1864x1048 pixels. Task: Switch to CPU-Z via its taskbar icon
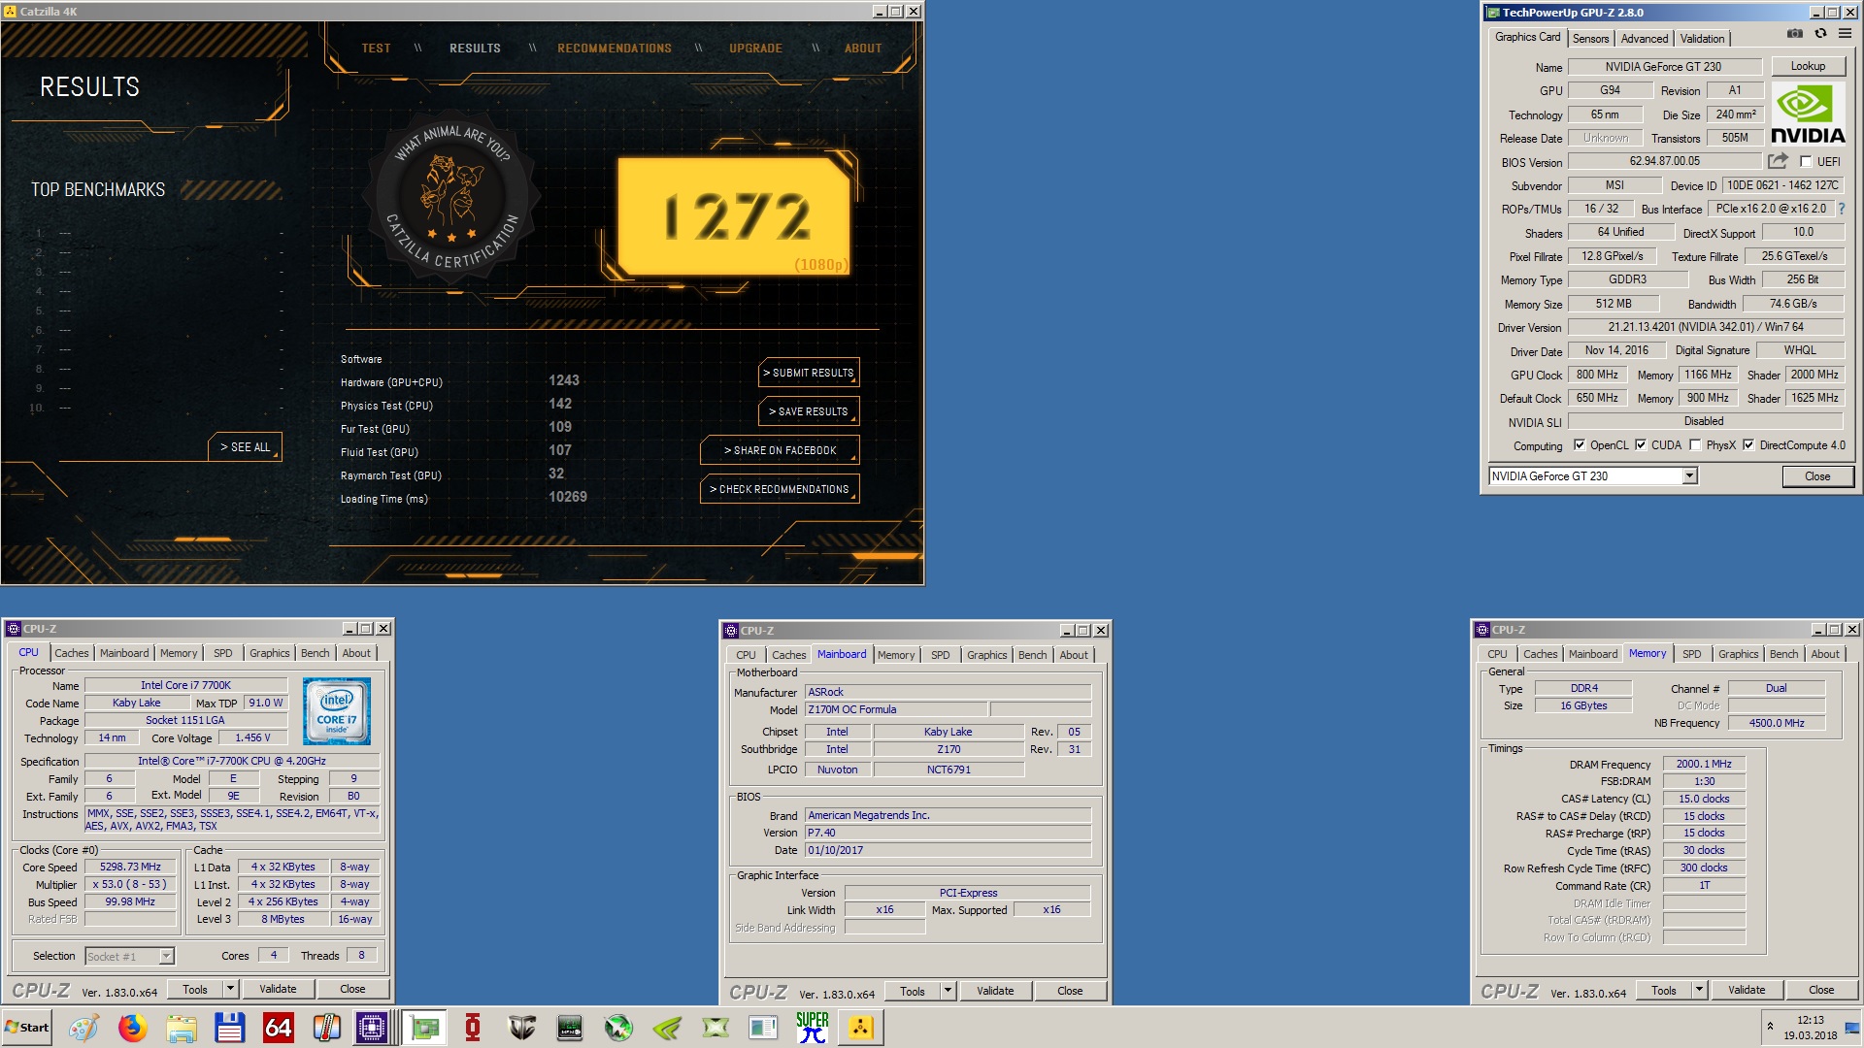pos(372,1028)
